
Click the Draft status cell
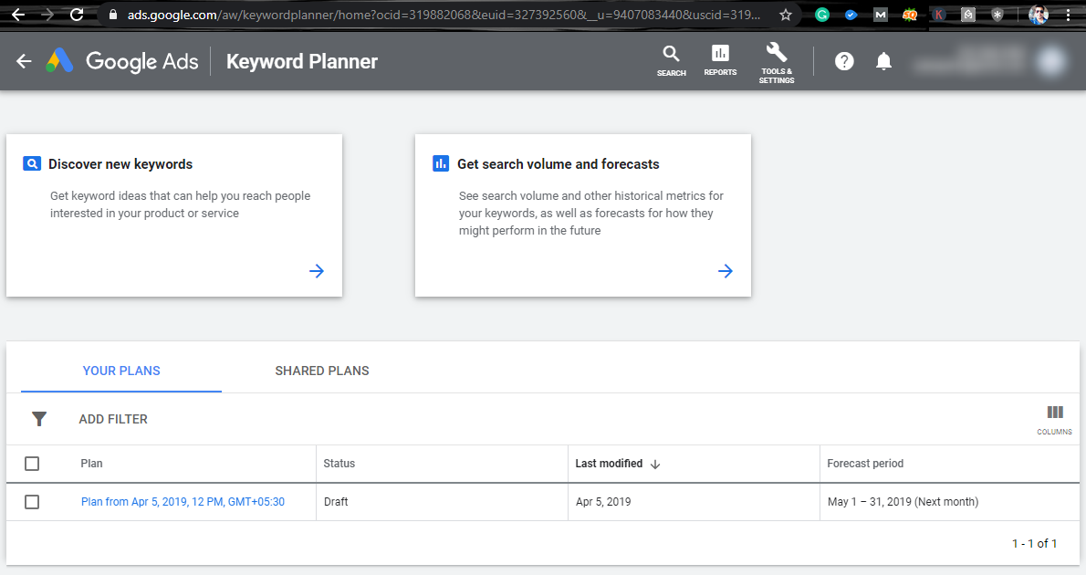336,502
